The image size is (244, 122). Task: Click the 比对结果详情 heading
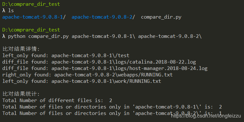coord(21,49)
